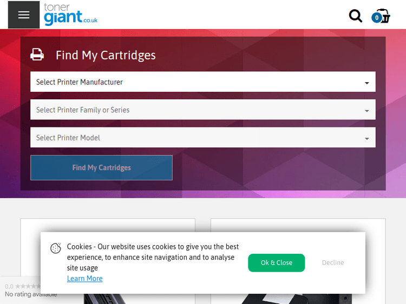Accept cookies with Ok & Close

[x=276, y=263]
